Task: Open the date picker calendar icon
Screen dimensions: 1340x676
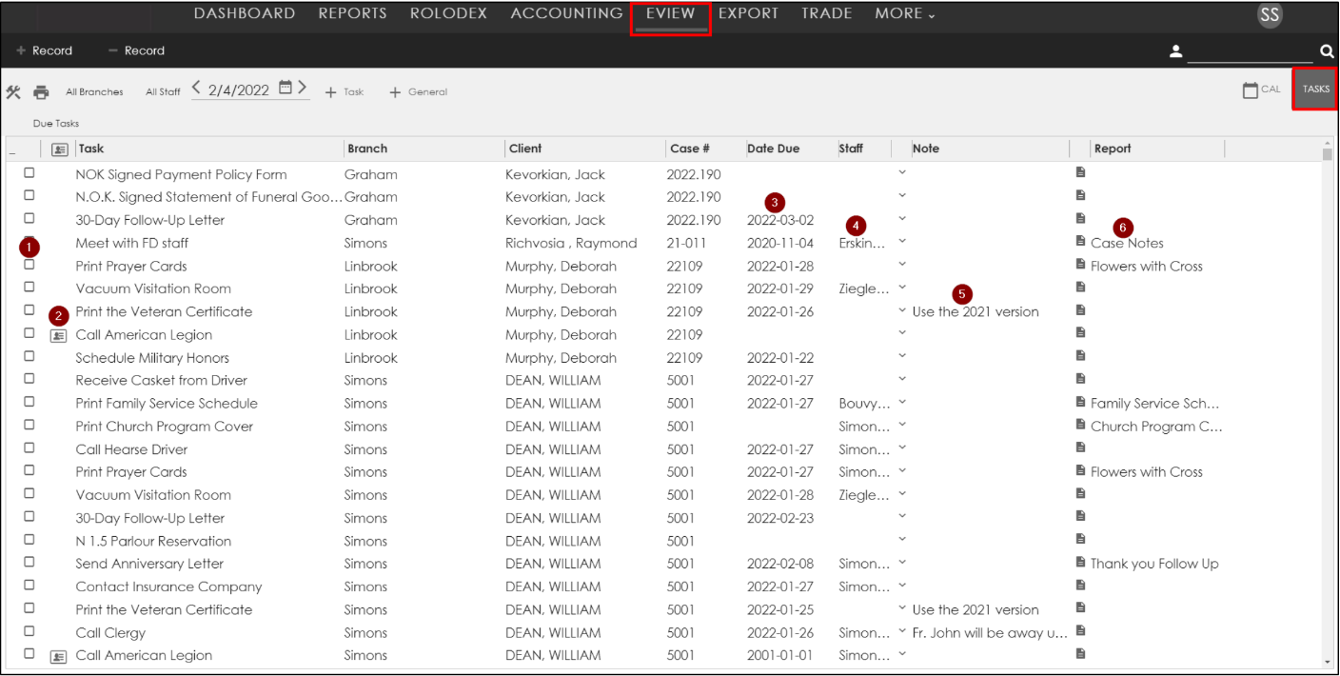Action: pos(286,89)
